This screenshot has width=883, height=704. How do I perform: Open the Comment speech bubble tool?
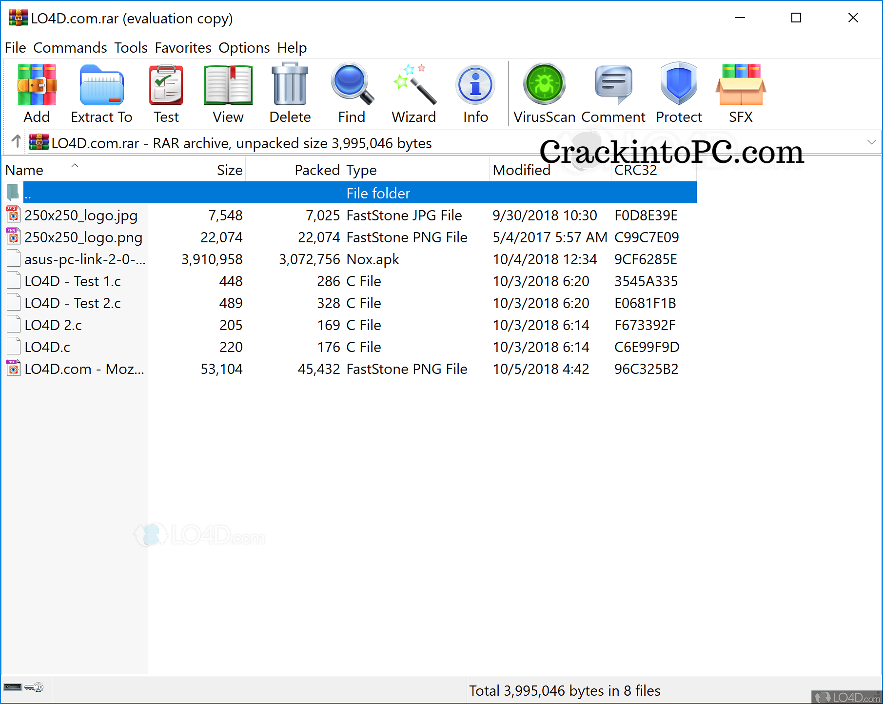point(613,85)
